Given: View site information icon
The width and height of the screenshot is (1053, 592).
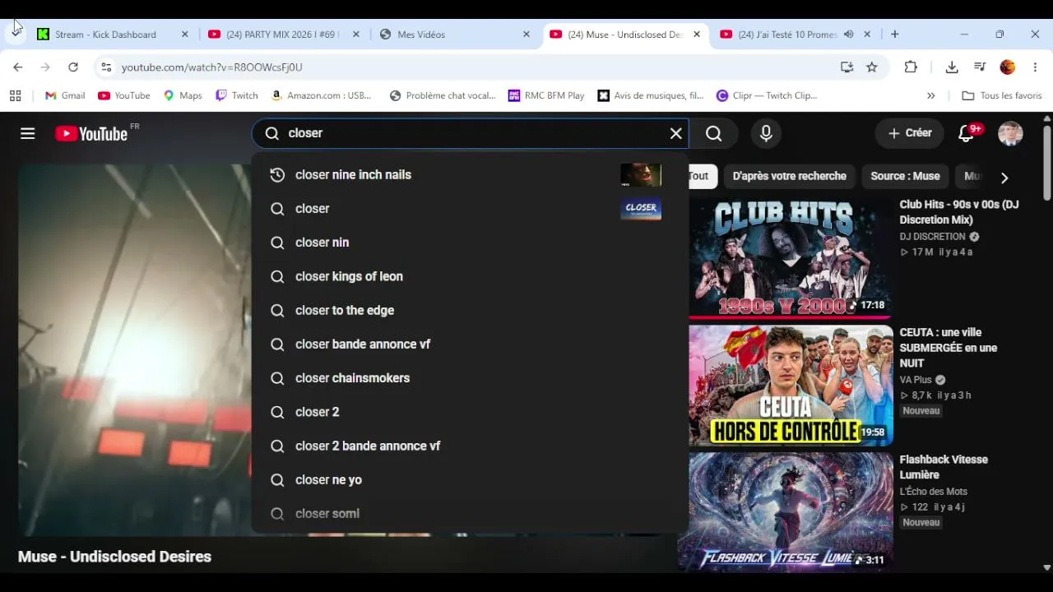Looking at the screenshot, I should 106,67.
